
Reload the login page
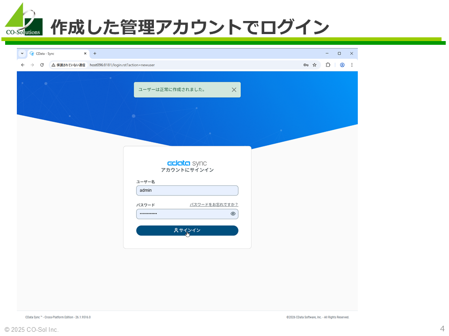point(42,65)
